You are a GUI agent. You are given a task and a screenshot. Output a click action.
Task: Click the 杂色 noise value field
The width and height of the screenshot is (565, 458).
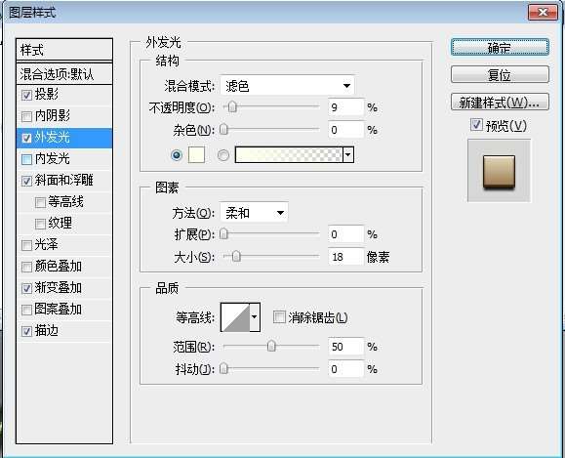[x=345, y=130]
